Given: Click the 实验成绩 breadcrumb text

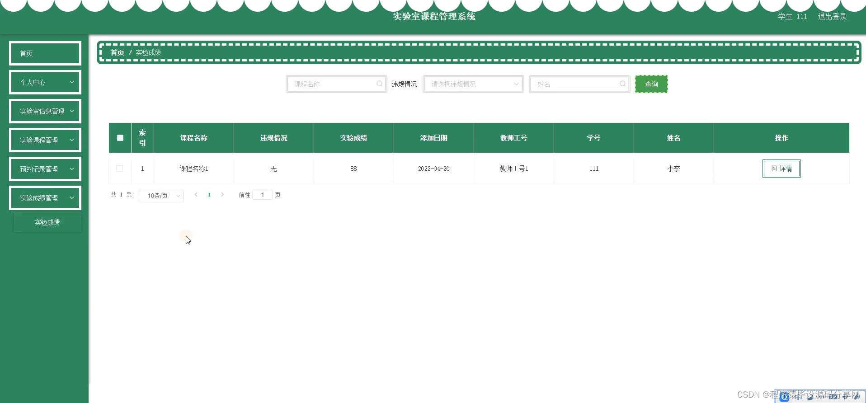Looking at the screenshot, I should click(x=148, y=52).
